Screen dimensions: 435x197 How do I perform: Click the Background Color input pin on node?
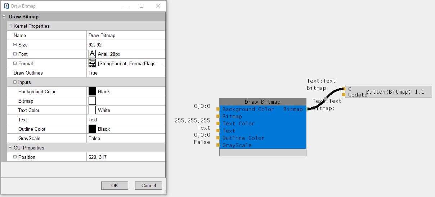(x=218, y=109)
